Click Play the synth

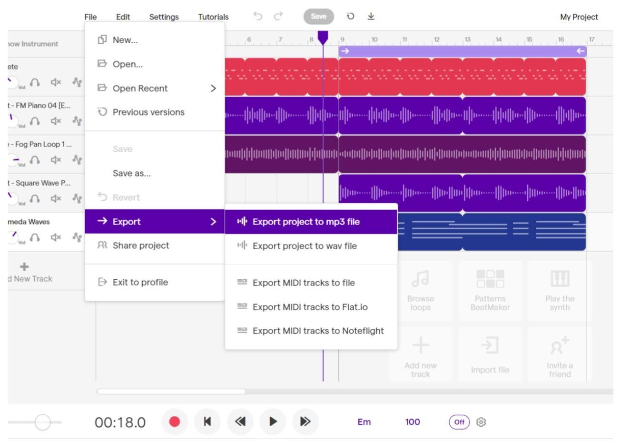559,290
